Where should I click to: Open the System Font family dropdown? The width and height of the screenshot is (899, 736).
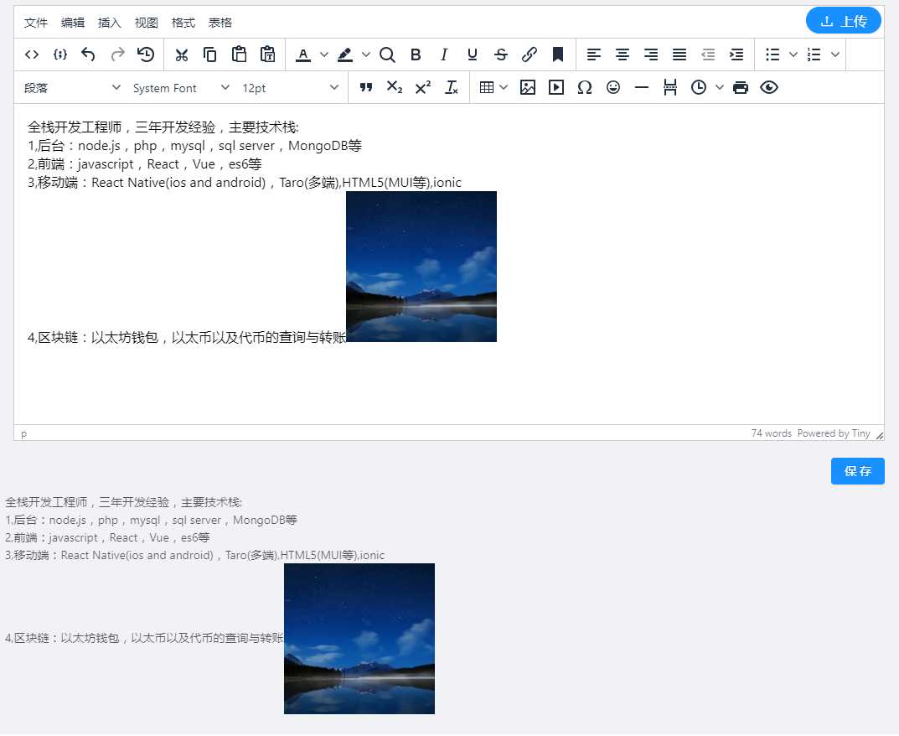point(181,88)
